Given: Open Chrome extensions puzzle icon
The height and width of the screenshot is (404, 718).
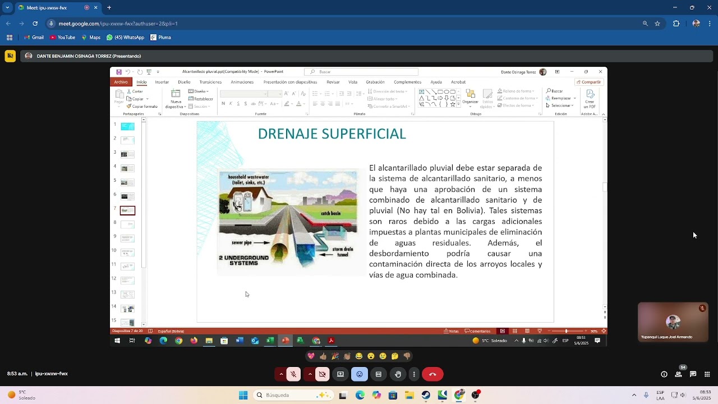Looking at the screenshot, I should tap(676, 24).
